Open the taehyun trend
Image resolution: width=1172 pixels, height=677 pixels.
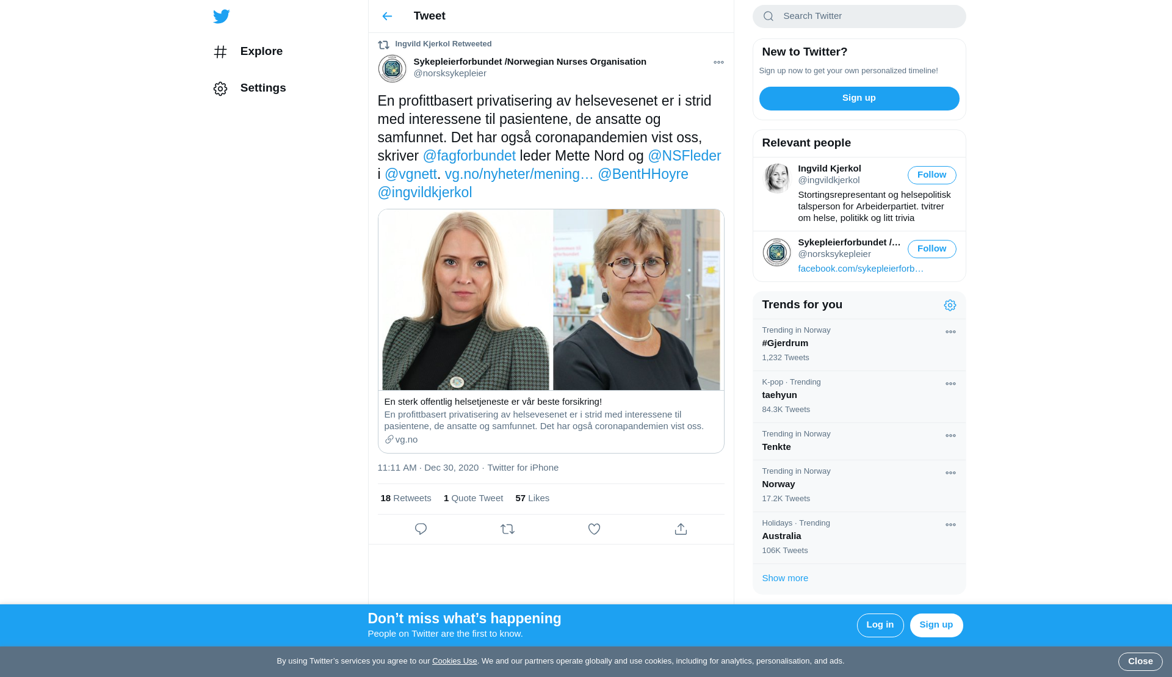point(859,397)
